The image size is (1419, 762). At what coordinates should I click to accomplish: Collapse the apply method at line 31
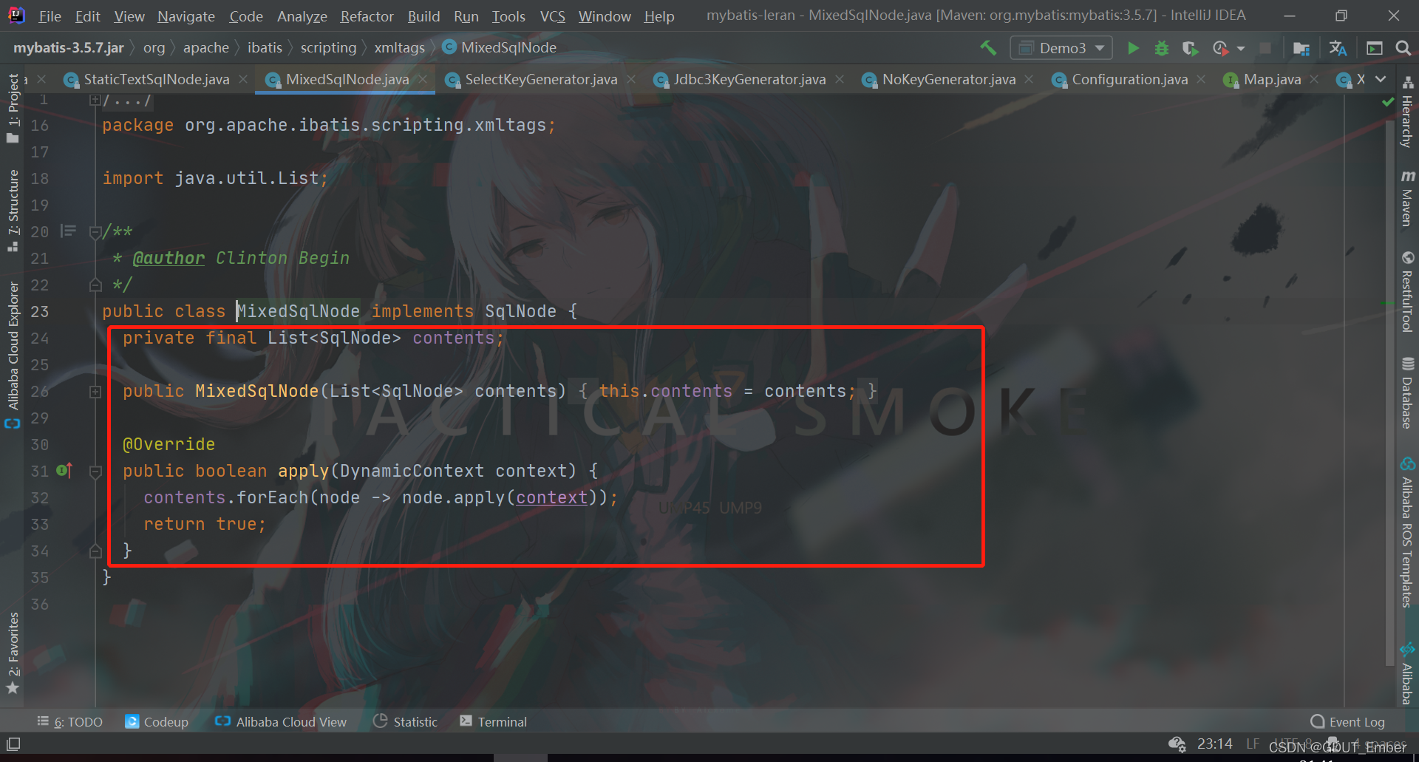(95, 471)
